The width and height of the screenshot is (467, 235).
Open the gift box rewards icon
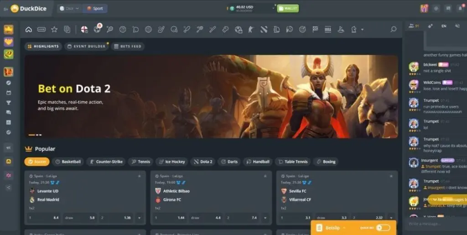tap(424, 8)
